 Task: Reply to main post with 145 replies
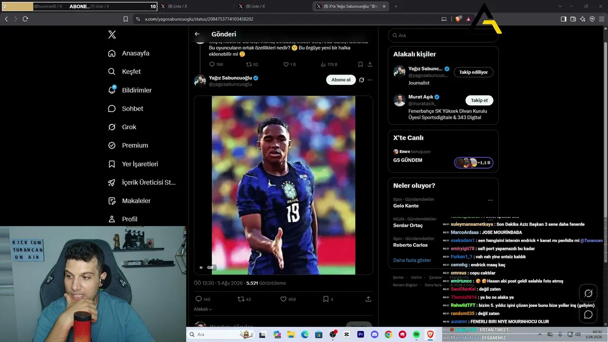click(203, 299)
